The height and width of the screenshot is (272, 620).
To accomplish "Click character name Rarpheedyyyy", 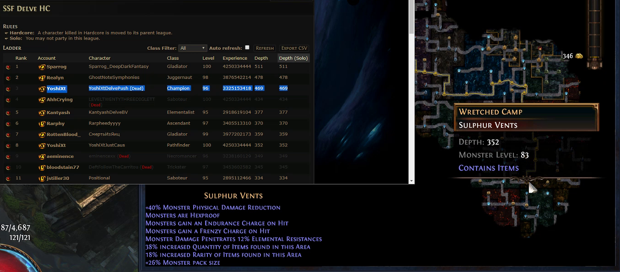I will point(104,123).
